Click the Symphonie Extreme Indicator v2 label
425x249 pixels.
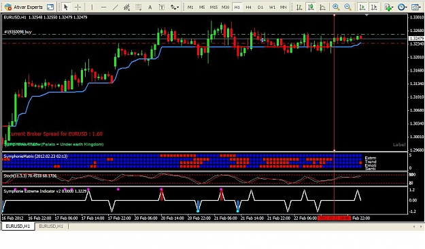pos(45,191)
